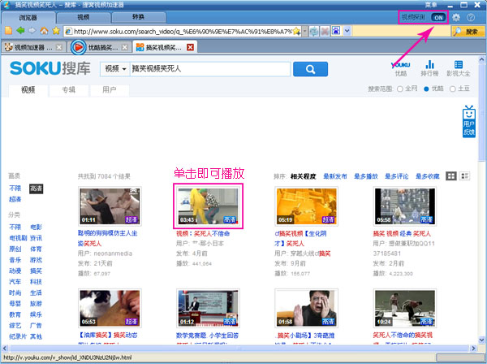Image resolution: width=487 pixels, height=364 pixels.
Task: Click the yellow toolbar search input field
Action: coord(401,31)
